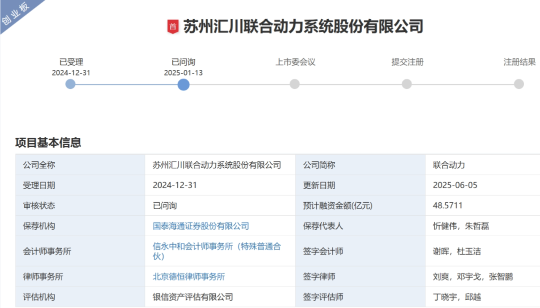Click the 公司全称 label cell
Image resolution: width=540 pixels, height=308 pixels.
(x=80, y=165)
